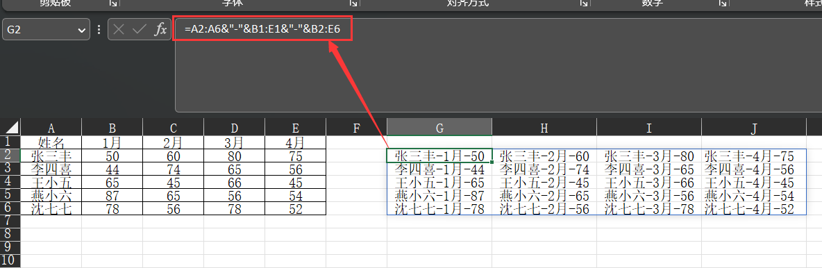The image size is (822, 268).
Task: Select column D header
Action: [235, 128]
